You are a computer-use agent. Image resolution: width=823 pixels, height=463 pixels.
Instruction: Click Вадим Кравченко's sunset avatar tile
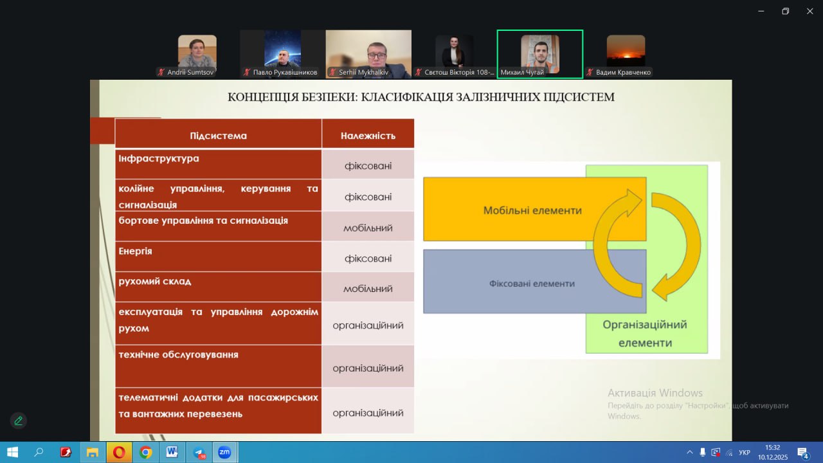[626, 54]
